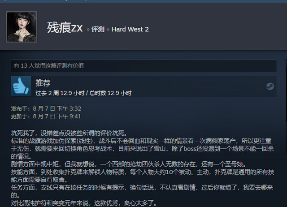Image resolution: width=287 pixels, height=207 pixels.
Task: Click the » separator after 残痕ZX
Action: pyautogui.click(x=88, y=30)
